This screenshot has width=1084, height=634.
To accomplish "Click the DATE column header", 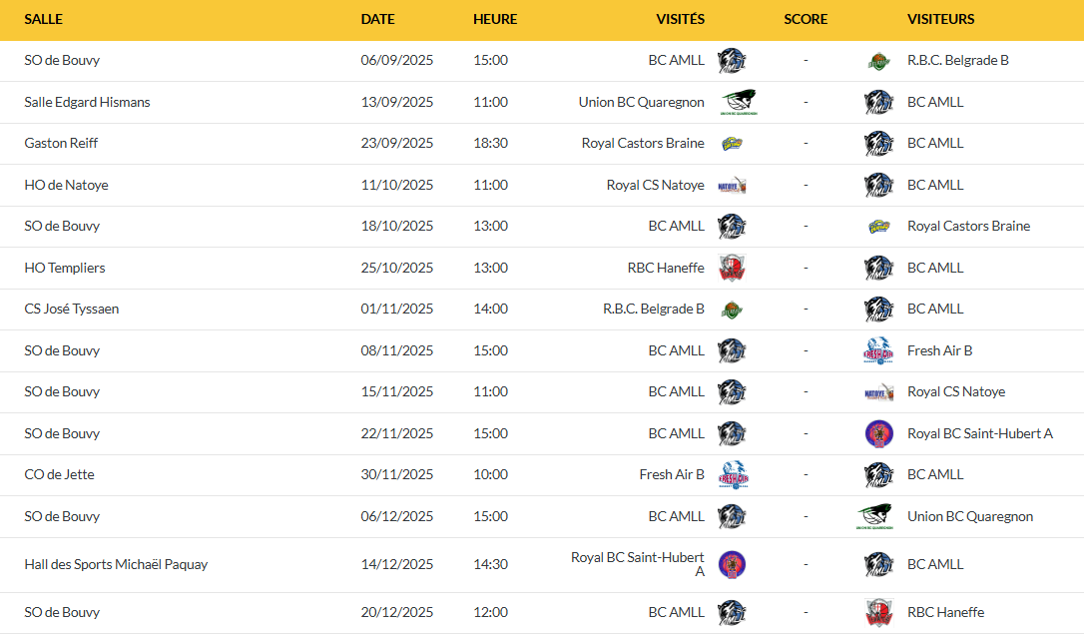I will pyautogui.click(x=377, y=19).
